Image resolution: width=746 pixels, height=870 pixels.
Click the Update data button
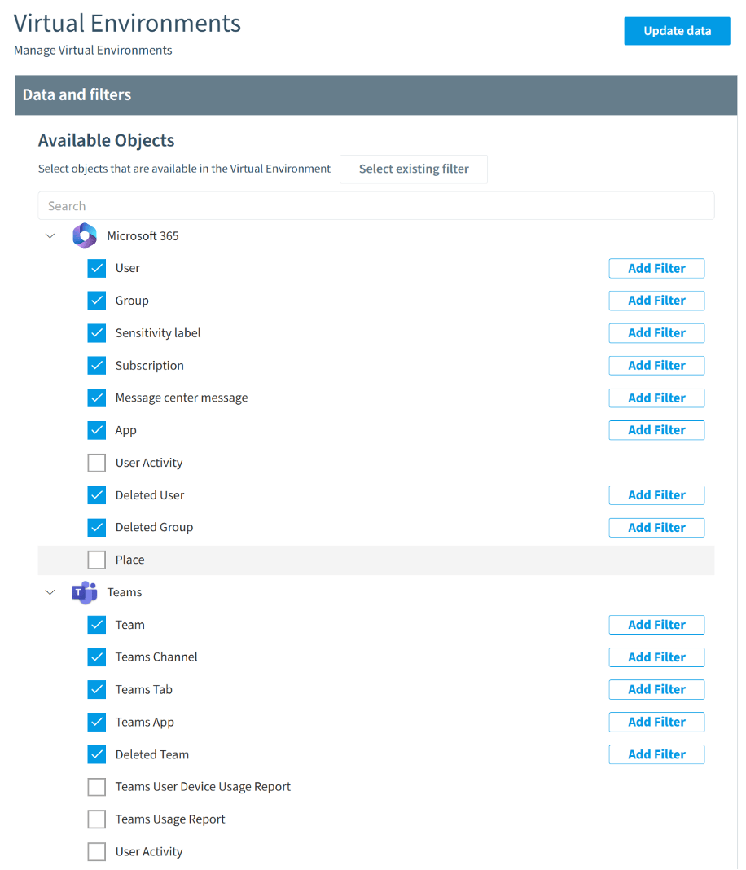click(x=677, y=30)
